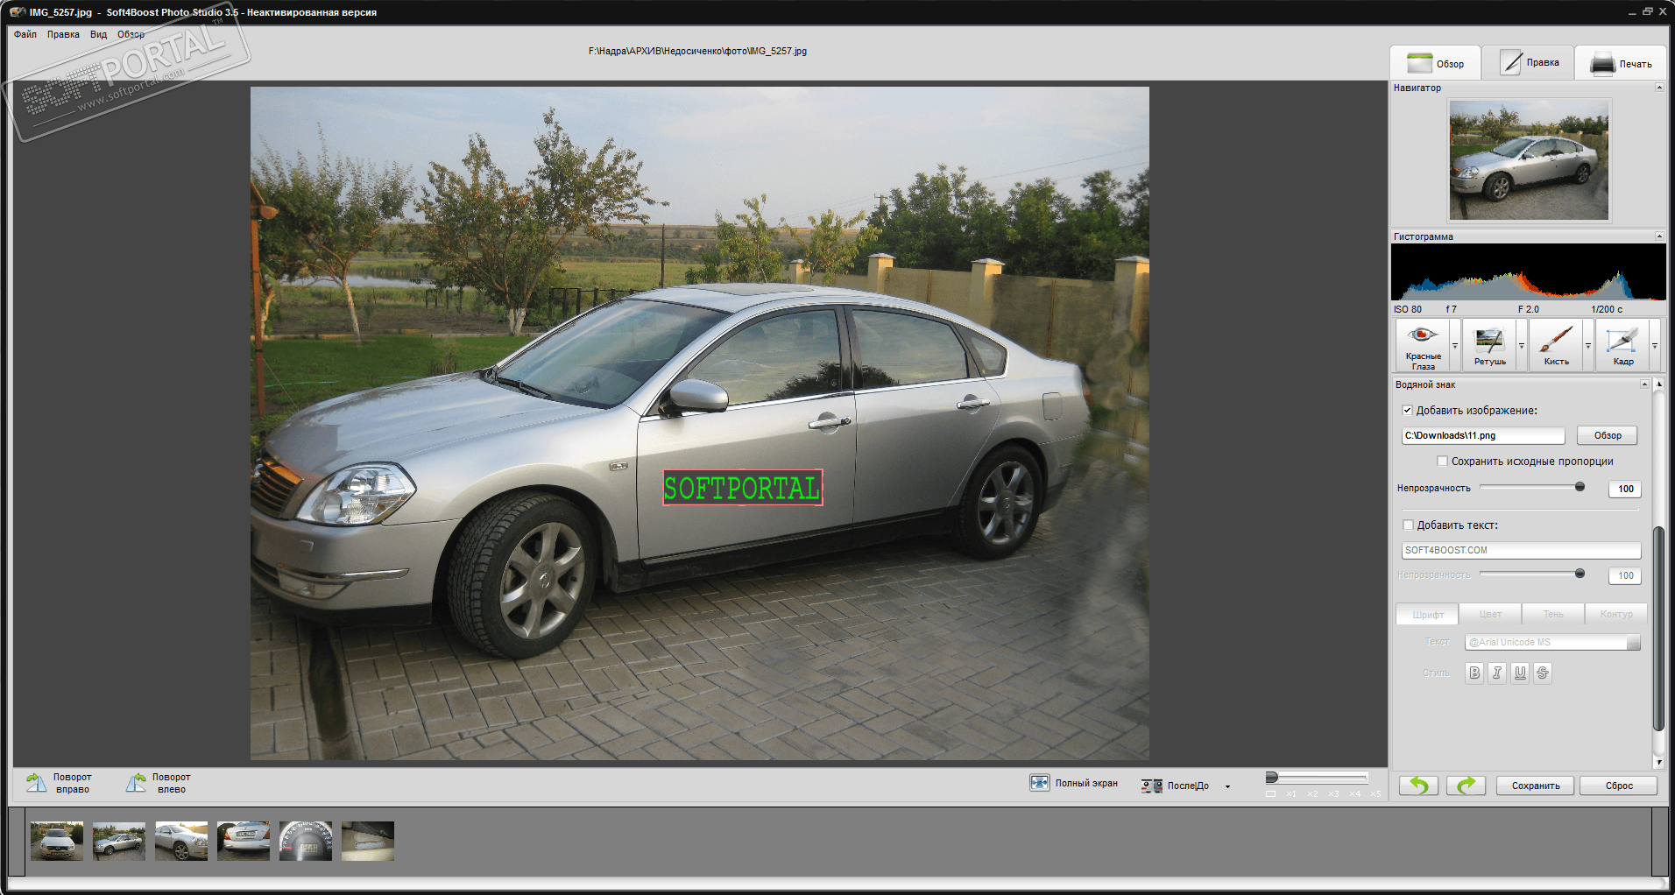Image resolution: width=1675 pixels, height=895 pixels.
Task: Adjust the text Непрозрачность slider handle
Action: pos(1580,574)
